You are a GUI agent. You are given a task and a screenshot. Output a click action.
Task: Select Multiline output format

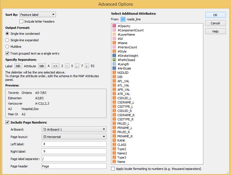click(7, 47)
